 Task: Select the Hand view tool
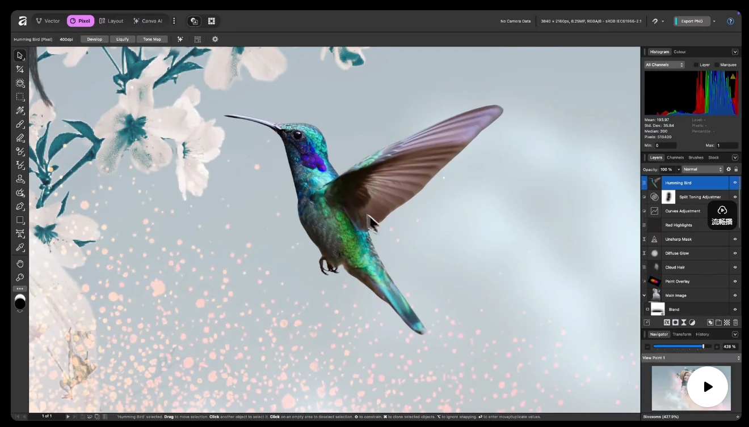click(x=20, y=263)
